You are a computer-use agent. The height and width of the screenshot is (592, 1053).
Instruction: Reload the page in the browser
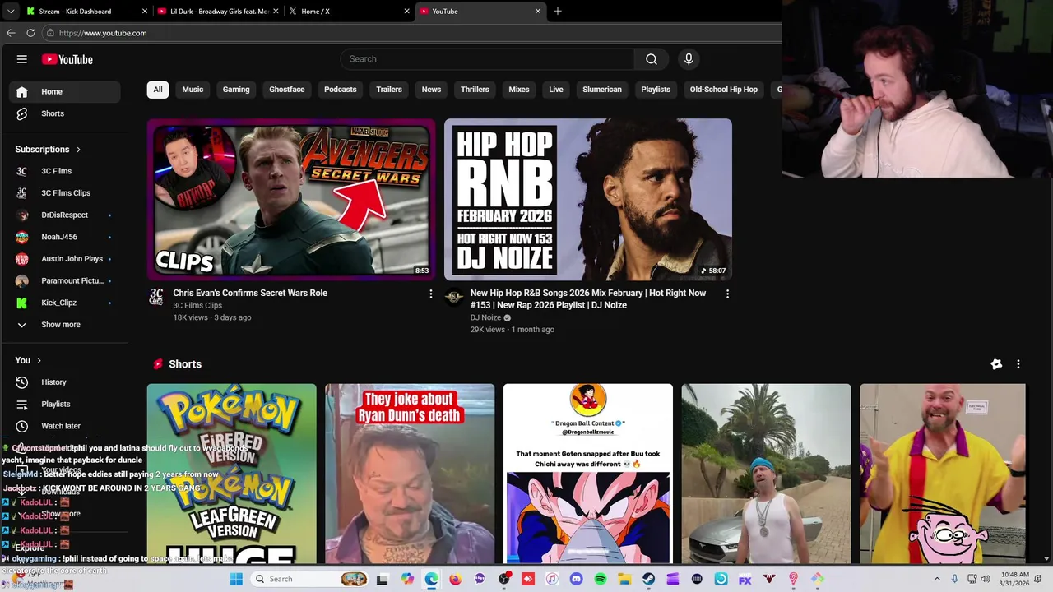coord(30,33)
